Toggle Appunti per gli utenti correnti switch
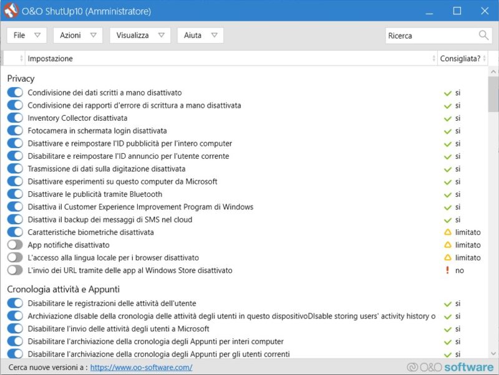This screenshot has width=499, height=375. pos(15,354)
